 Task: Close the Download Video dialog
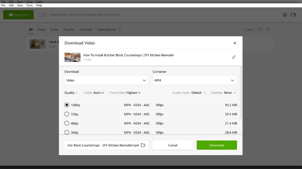click(235, 43)
